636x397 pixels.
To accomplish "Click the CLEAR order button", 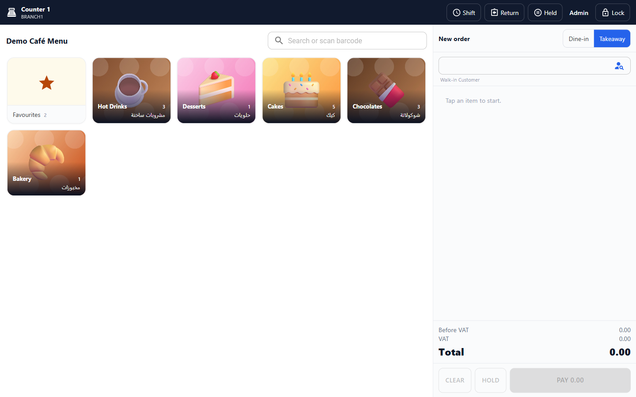I will [455, 380].
